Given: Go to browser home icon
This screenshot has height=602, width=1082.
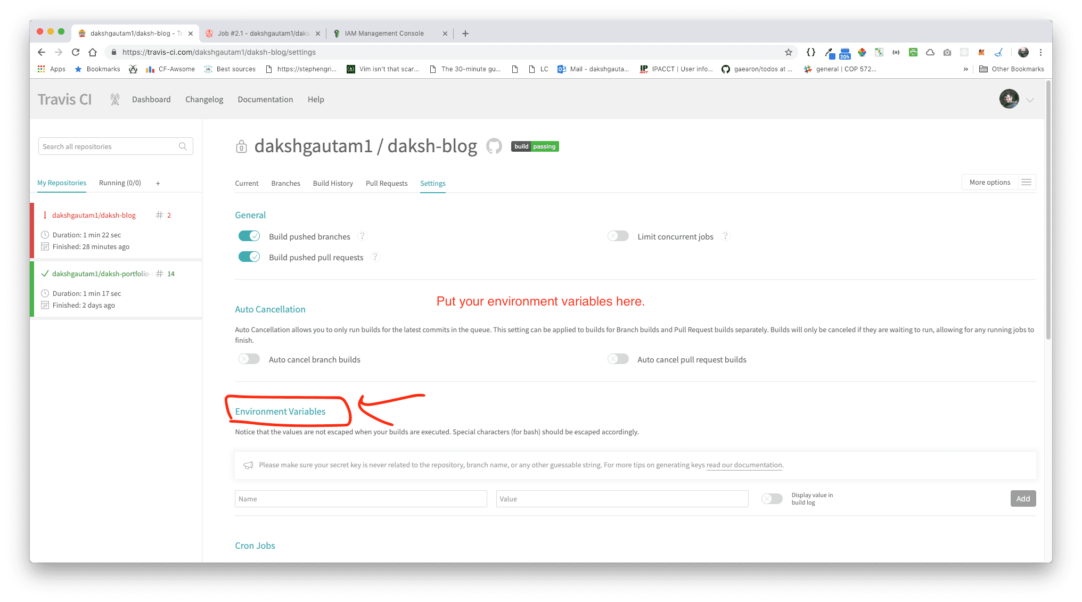Looking at the screenshot, I should pyautogui.click(x=93, y=52).
